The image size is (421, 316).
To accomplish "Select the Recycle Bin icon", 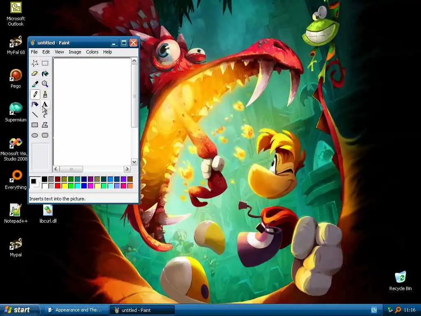I will pos(400,281).
